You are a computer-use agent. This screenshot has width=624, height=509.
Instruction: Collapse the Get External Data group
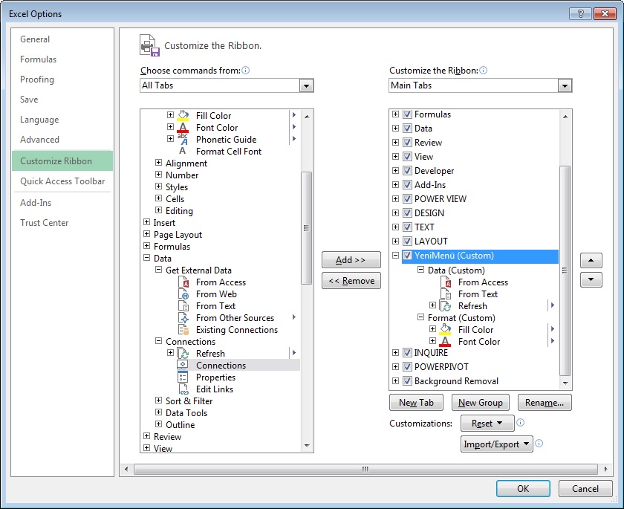coord(158,270)
